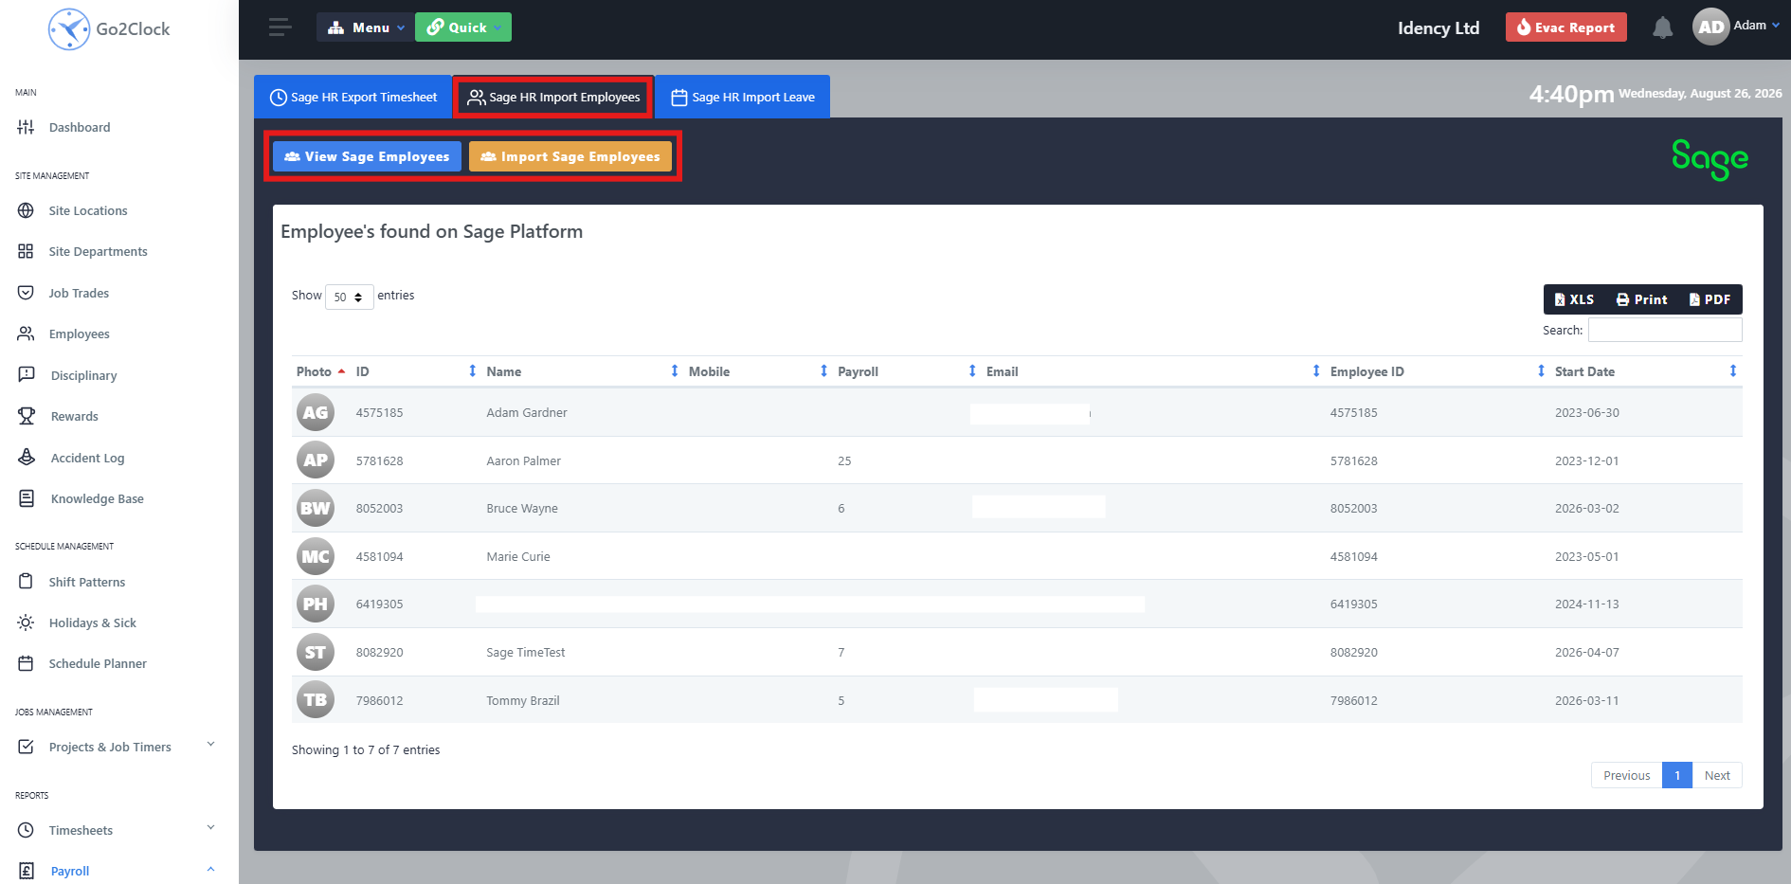1791x884 pixels.
Task: Switch to Sage HR Import Employees tab
Action: click(x=553, y=97)
